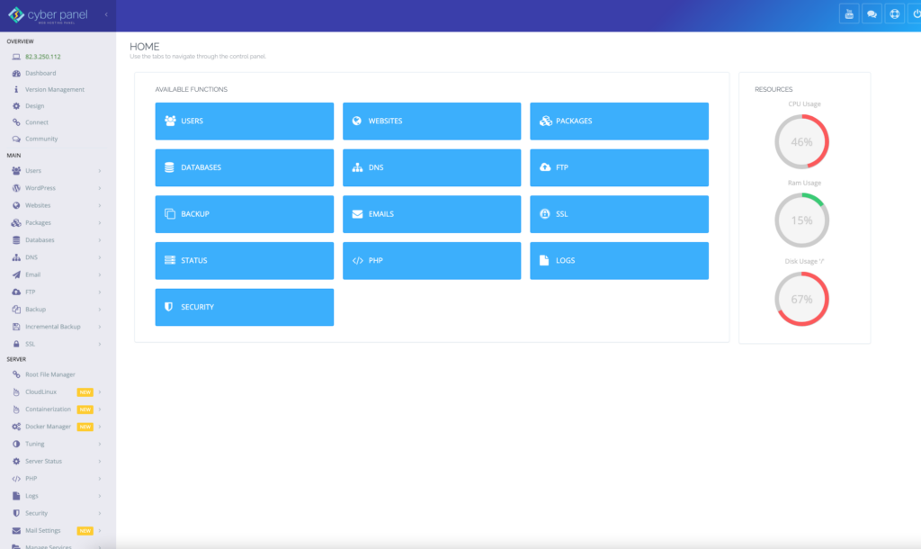Open Version Management in sidebar

click(x=55, y=90)
